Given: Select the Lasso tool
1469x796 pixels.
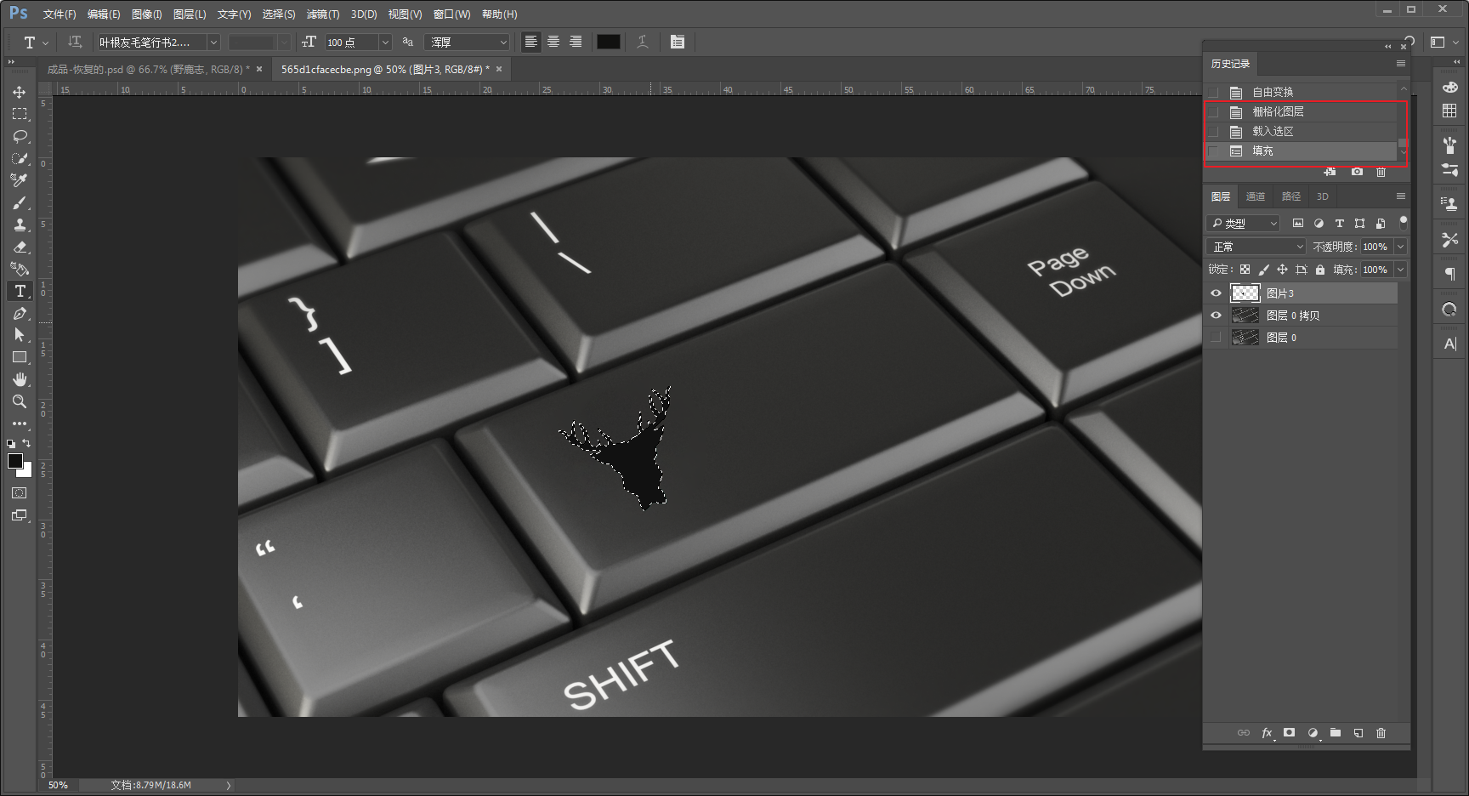Looking at the screenshot, I should 20,136.
